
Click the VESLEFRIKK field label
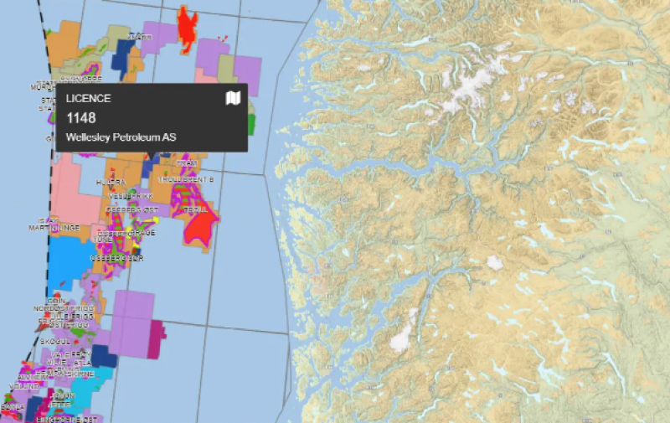coord(129,196)
